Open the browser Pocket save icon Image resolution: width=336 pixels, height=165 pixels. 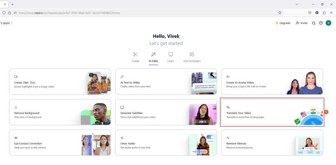310,13
